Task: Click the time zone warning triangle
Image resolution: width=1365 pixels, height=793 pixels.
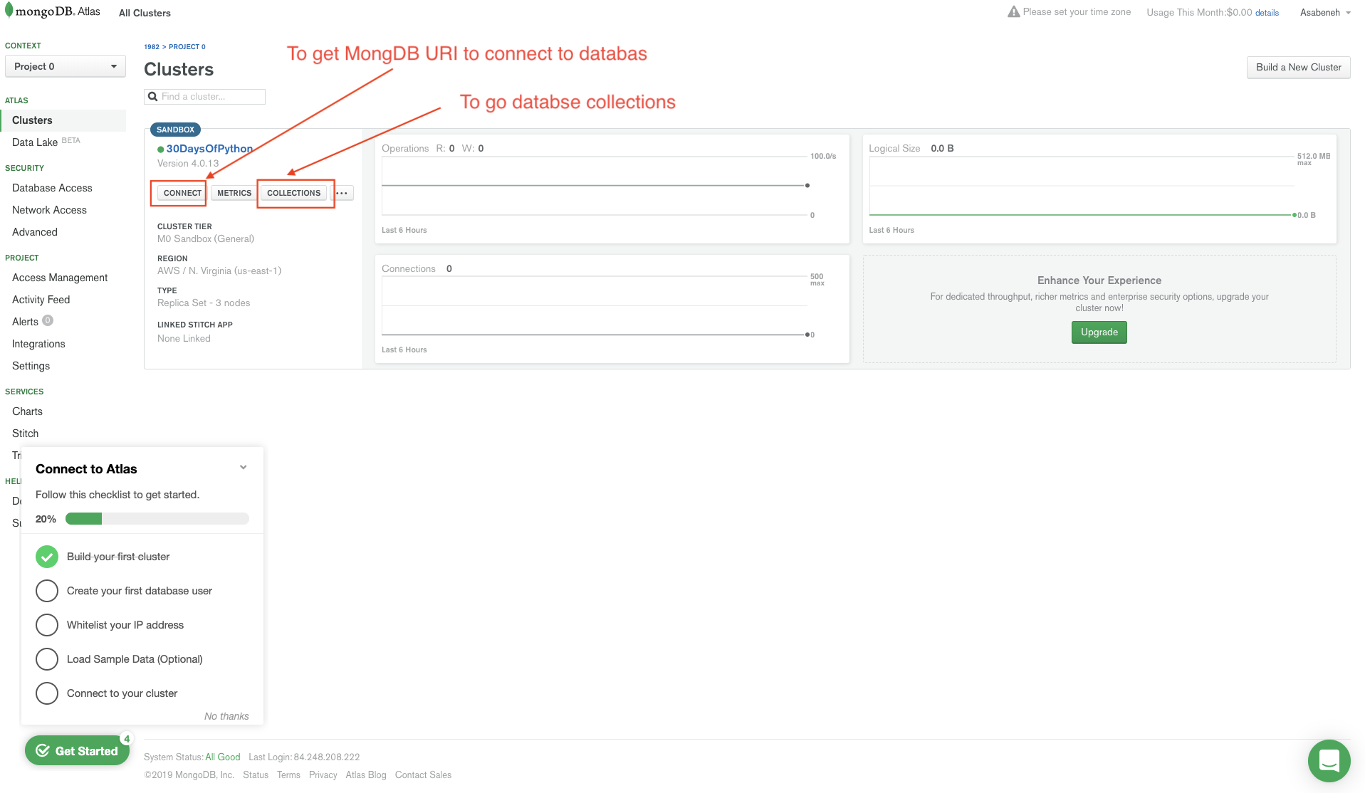Action: tap(1013, 11)
